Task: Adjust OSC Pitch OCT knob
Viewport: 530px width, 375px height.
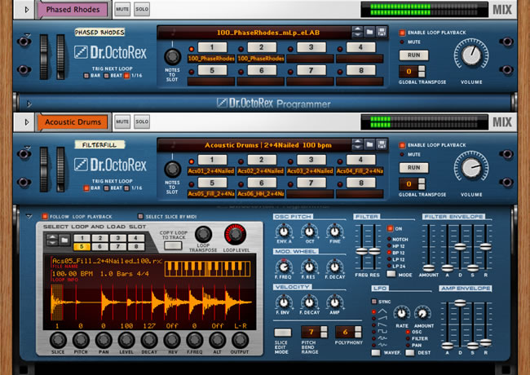Action: coord(309,232)
